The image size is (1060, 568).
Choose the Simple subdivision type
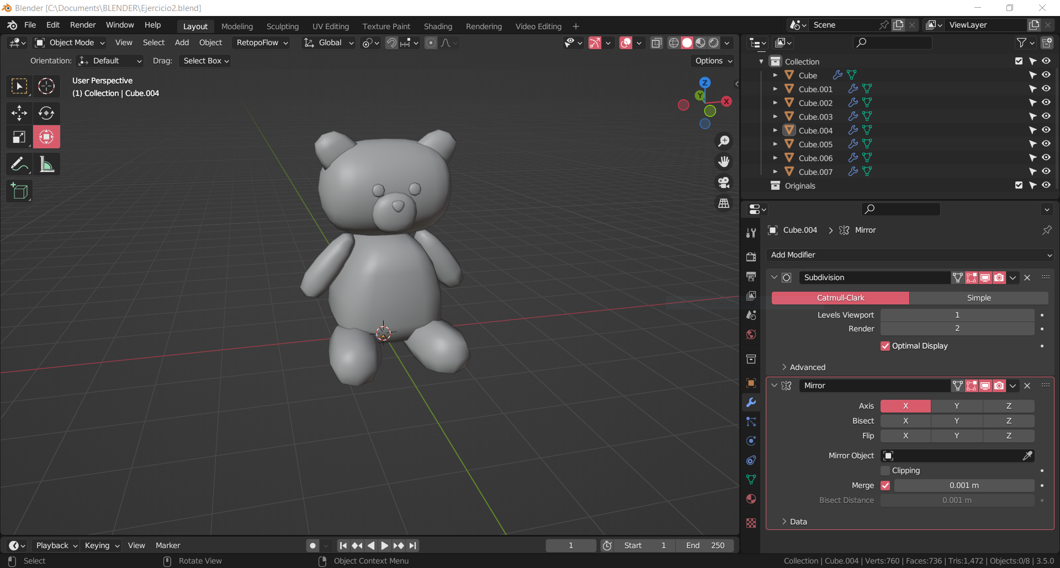click(x=978, y=298)
